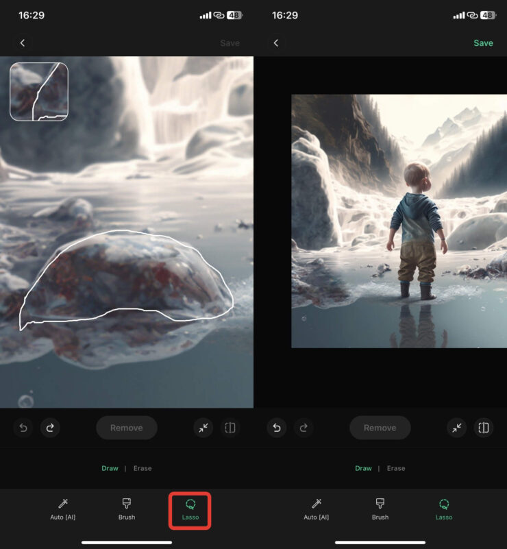
Task: Choose Auto [AI] magic wand on left screen
Action: tap(63, 509)
